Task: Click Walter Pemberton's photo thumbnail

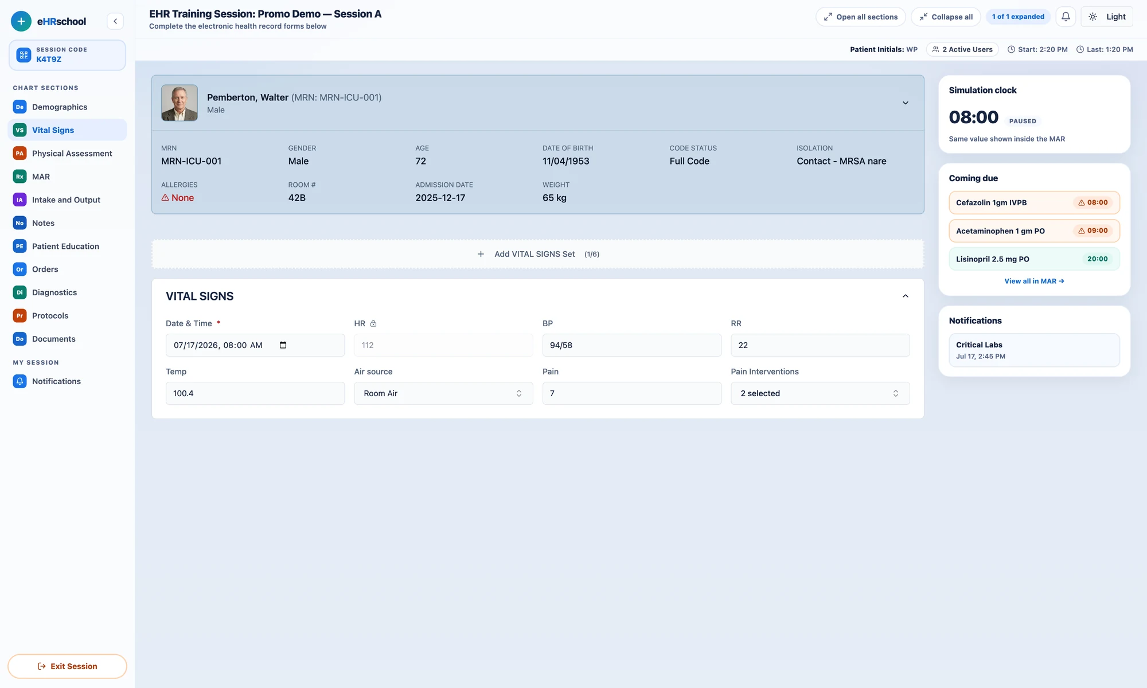Action: click(x=180, y=103)
